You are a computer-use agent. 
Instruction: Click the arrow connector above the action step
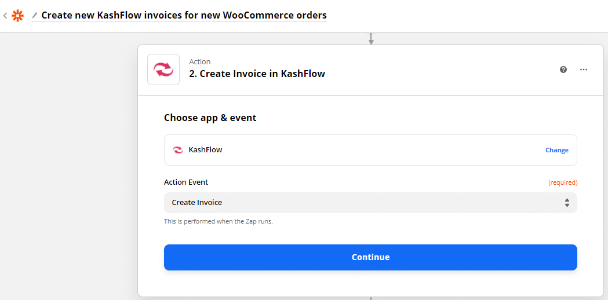pyautogui.click(x=371, y=39)
